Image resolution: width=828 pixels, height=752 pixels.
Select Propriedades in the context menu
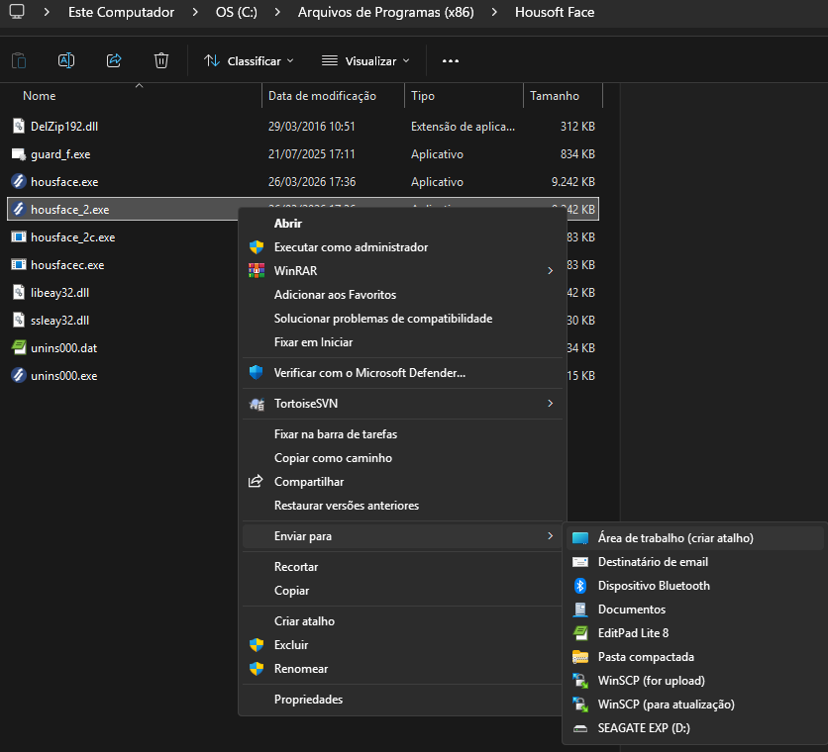pos(308,700)
